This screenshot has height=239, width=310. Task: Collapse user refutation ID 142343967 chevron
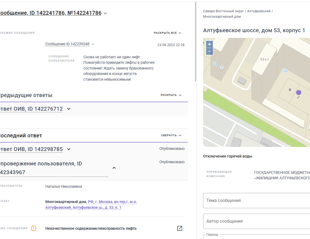tap(114, 168)
